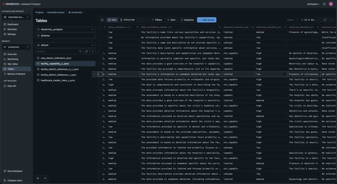
Task: Add a new table with plus icon
Action: click(x=93, y=51)
